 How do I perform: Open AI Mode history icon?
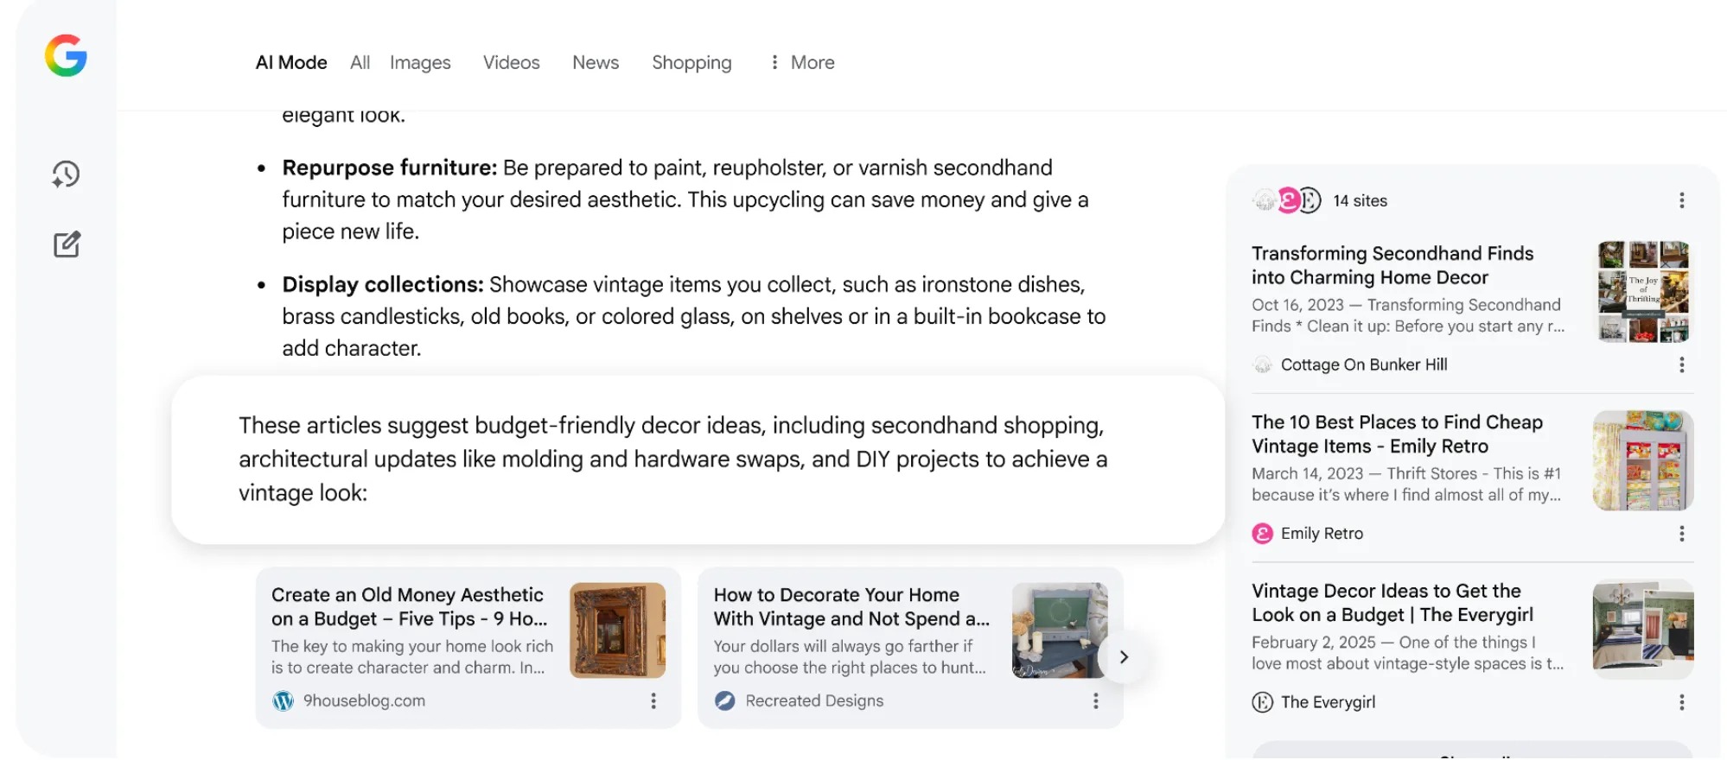point(66,174)
